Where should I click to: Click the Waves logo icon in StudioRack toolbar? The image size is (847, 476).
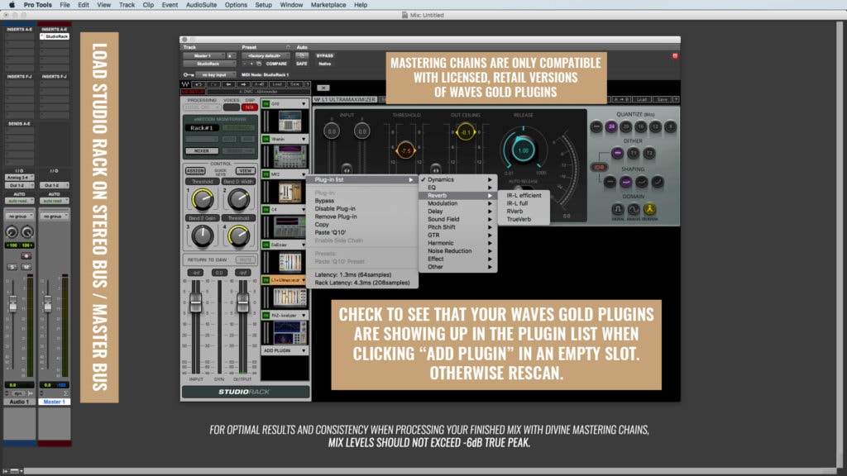(185, 84)
